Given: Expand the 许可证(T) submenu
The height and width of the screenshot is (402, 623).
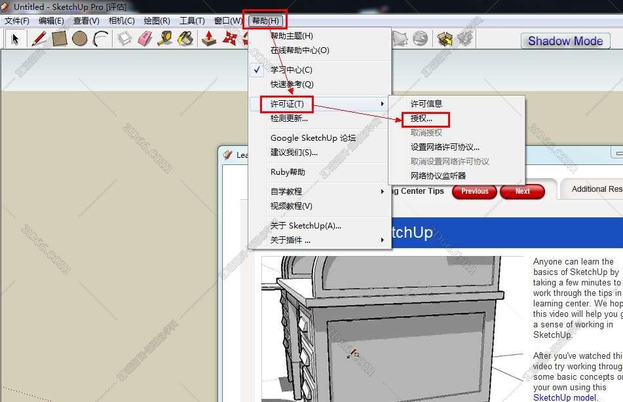Looking at the screenshot, I should pos(320,104).
